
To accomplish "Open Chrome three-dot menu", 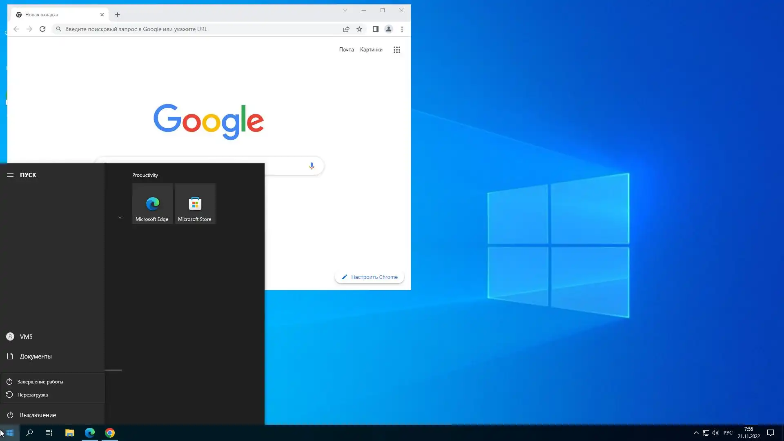I will click(x=402, y=29).
